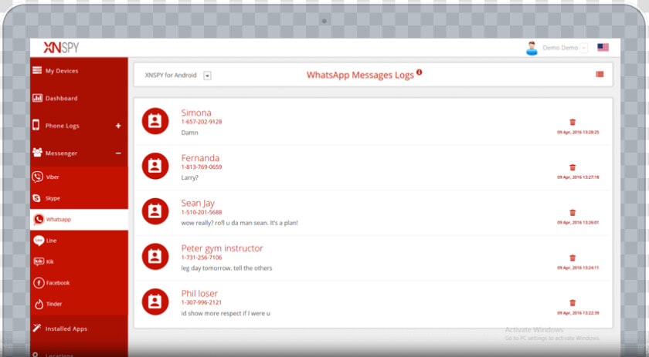
Task: Click the US flag language icon
Action: (603, 48)
